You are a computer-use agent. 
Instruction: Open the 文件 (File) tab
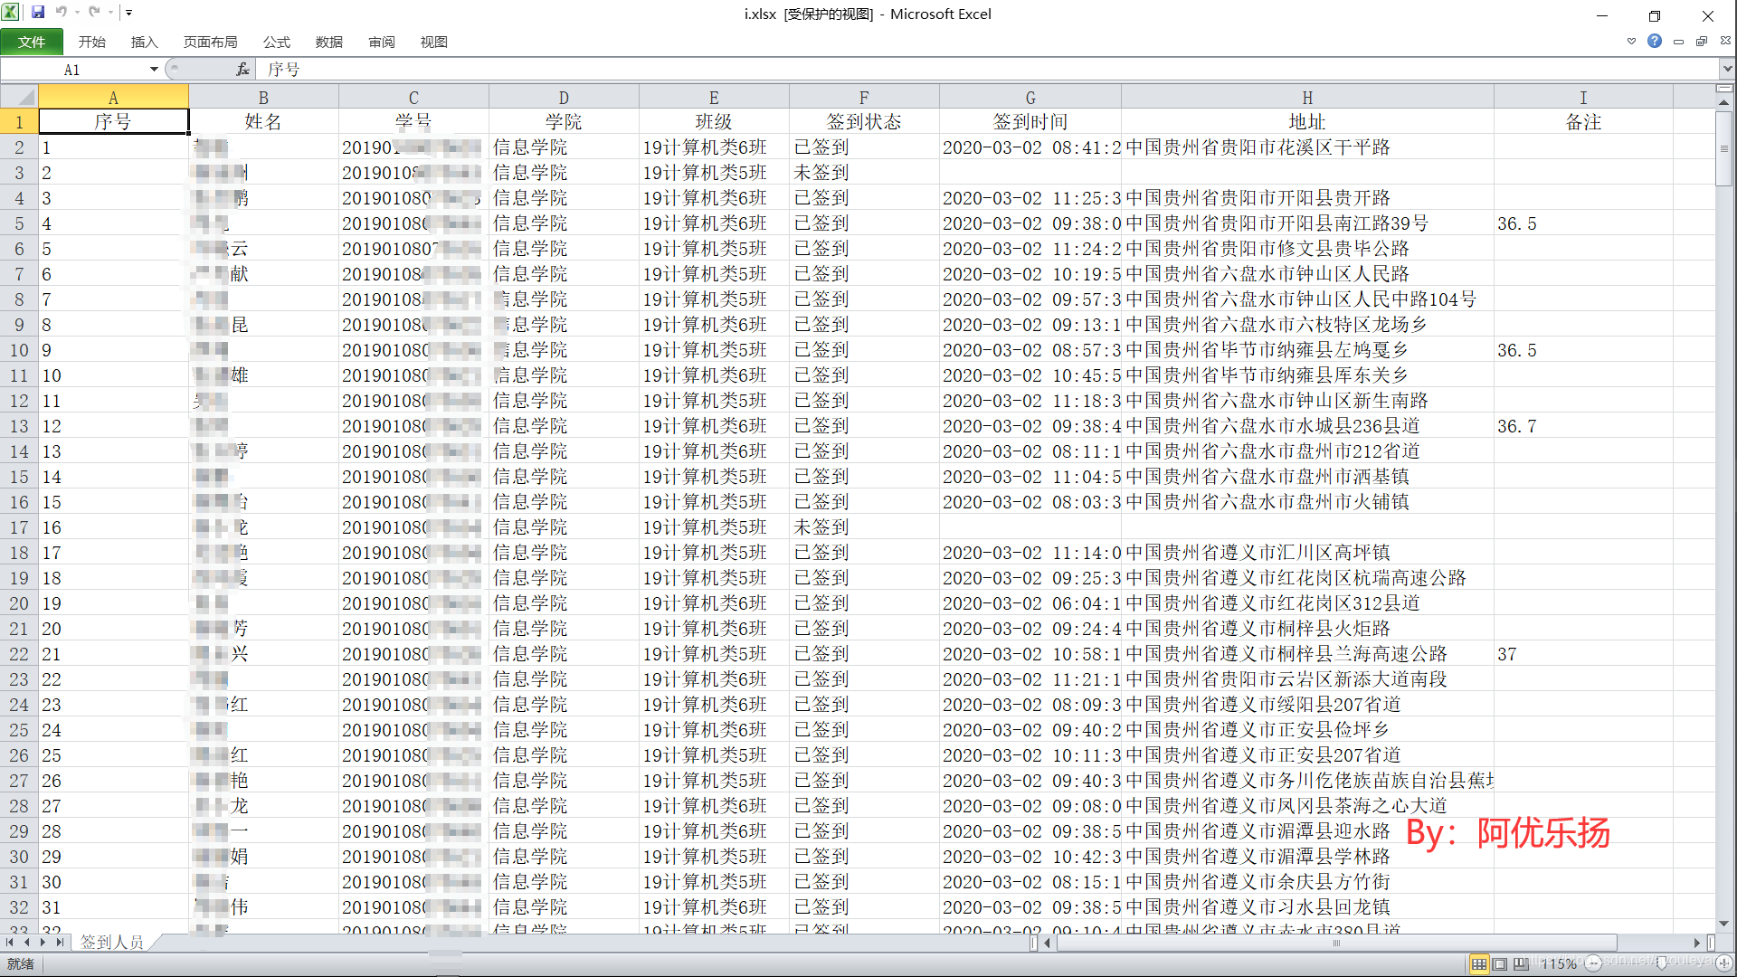click(32, 42)
